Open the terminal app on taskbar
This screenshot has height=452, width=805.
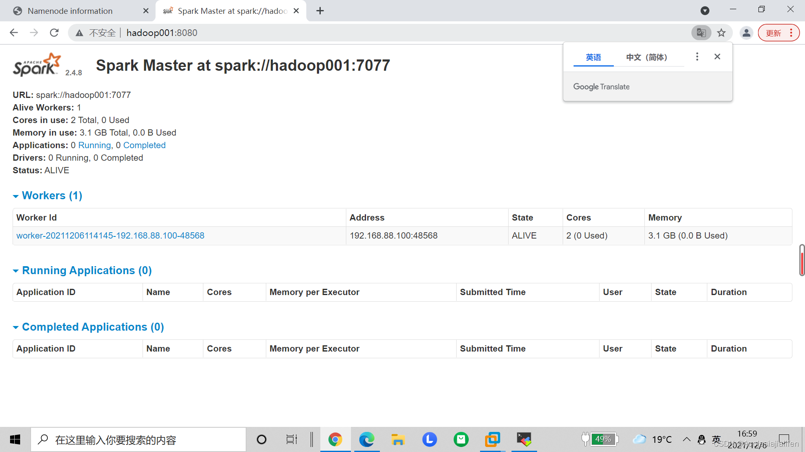tap(524, 439)
